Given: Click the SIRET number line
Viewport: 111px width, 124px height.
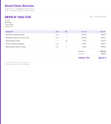Looking at the screenshot, I should (x=13, y=11).
